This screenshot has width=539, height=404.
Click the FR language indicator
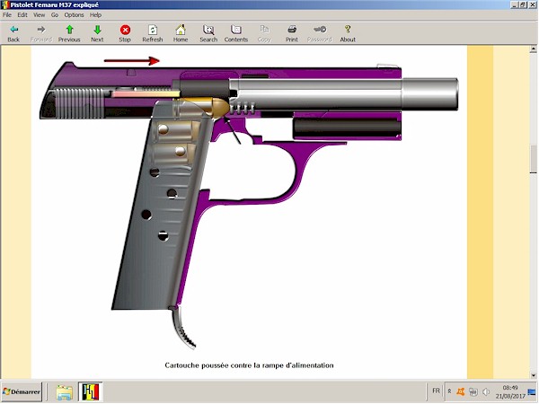pyautogui.click(x=436, y=391)
